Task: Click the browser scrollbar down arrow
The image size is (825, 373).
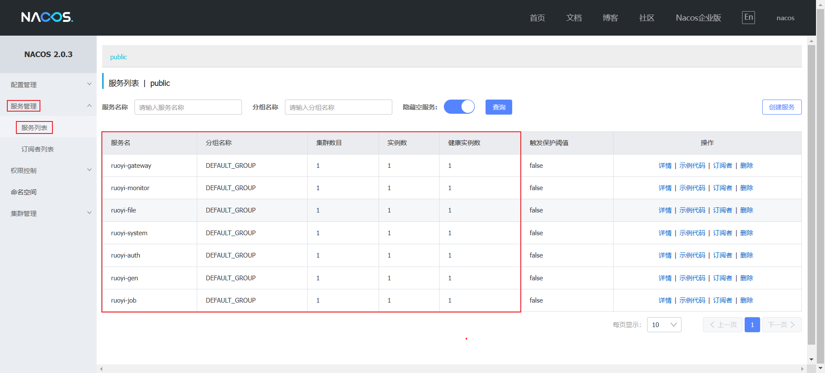Action: [820, 368]
